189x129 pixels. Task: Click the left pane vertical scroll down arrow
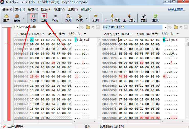coord(99,117)
